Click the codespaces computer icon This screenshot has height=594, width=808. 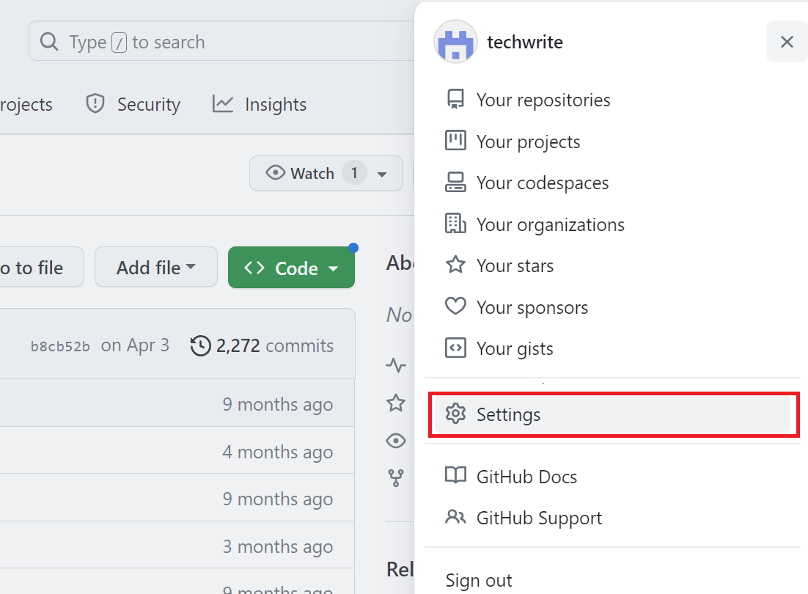(455, 183)
